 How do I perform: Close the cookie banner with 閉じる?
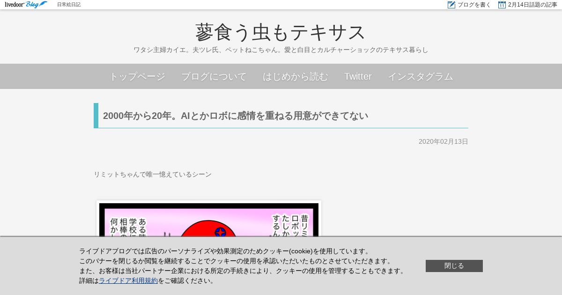[454, 266]
